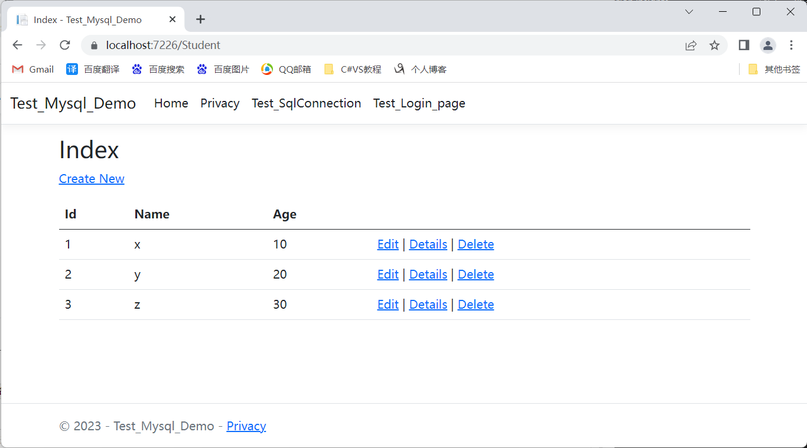View Details for student y

(x=428, y=274)
